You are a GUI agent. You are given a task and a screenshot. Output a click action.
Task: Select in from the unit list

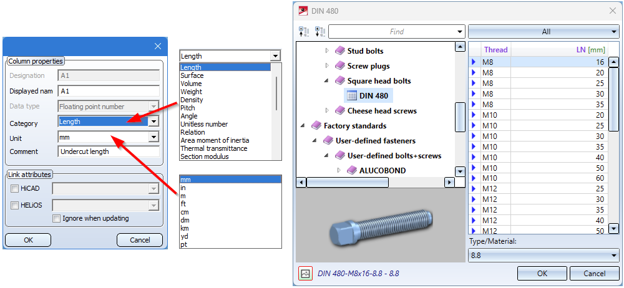pos(183,188)
